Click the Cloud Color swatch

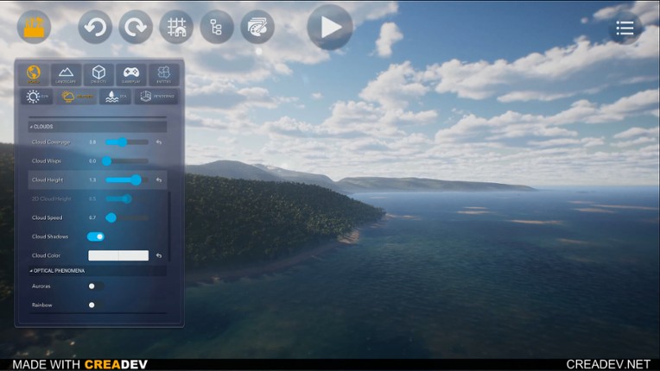[118, 255]
